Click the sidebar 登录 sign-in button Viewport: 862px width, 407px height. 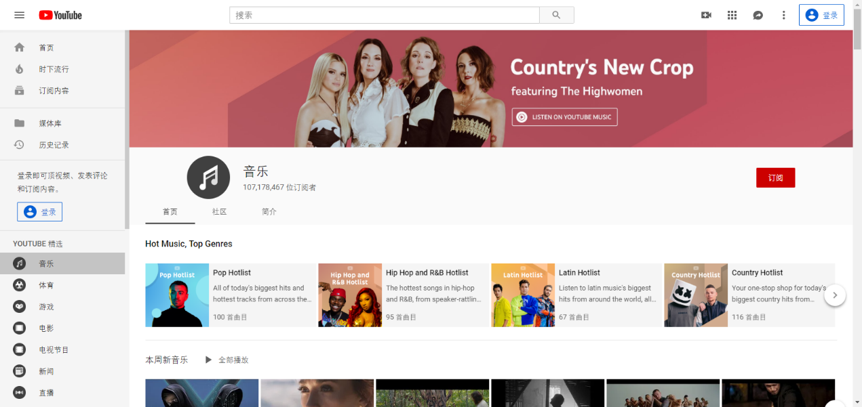coord(40,212)
